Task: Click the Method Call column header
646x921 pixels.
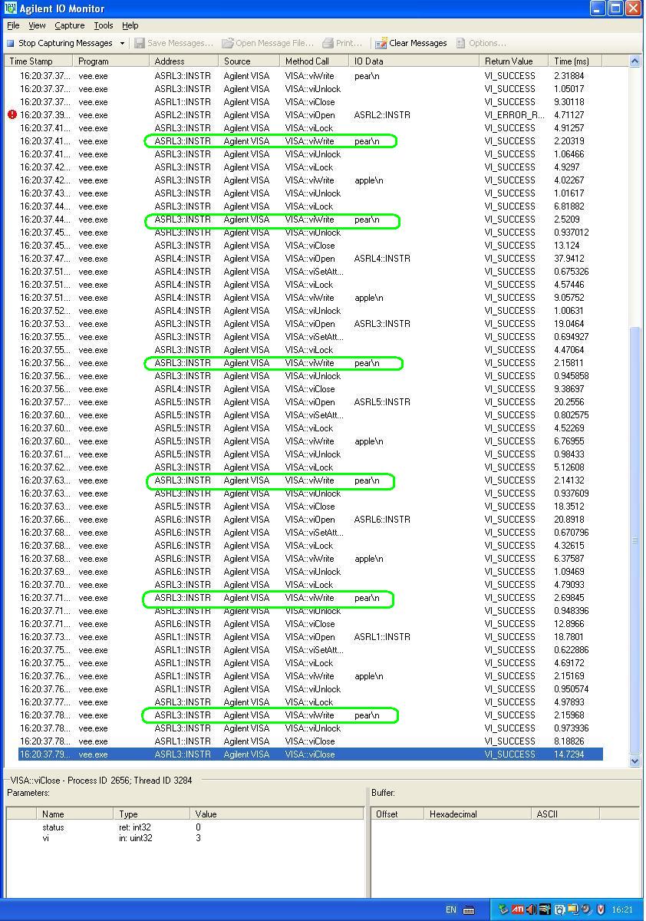Action: [307, 61]
